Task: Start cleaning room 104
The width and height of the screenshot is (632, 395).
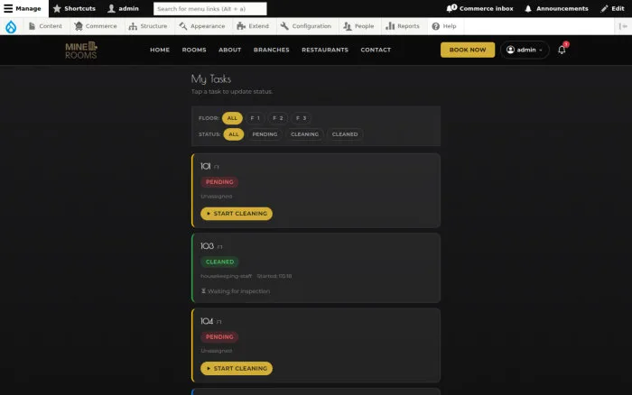Action: tap(237, 369)
